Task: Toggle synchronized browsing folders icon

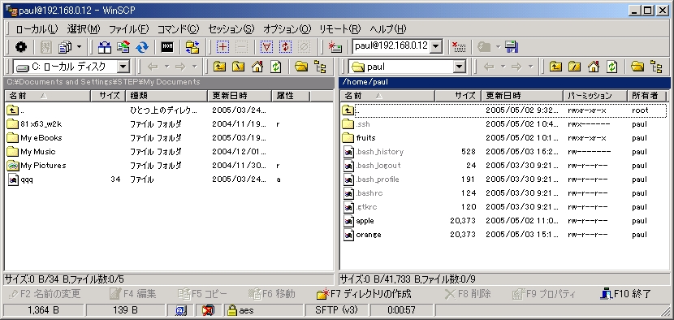Action: coord(192,47)
